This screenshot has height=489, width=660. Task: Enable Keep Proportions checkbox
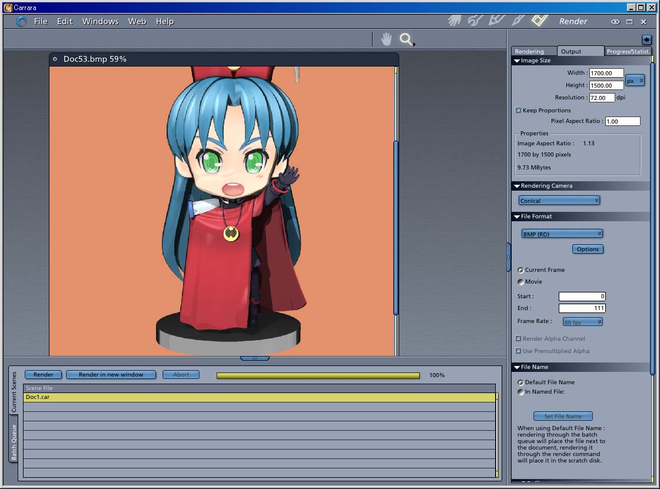(518, 110)
